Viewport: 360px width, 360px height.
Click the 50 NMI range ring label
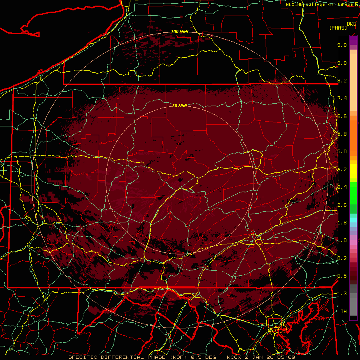click(180, 106)
